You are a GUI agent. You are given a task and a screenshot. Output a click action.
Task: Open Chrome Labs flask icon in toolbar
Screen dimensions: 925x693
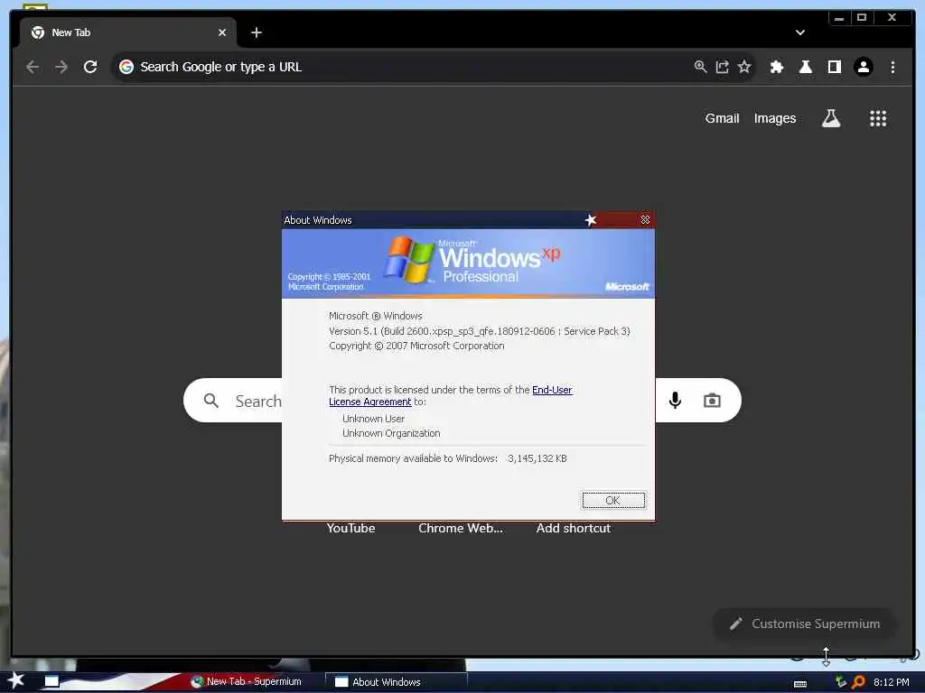pyautogui.click(x=805, y=67)
